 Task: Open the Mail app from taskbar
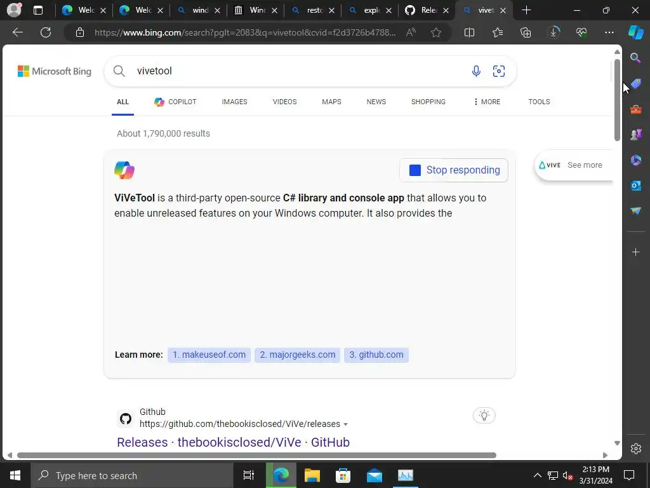click(375, 475)
